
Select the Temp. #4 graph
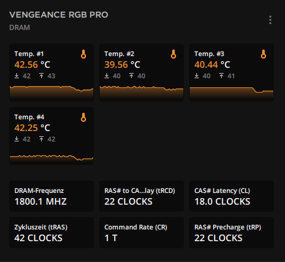click(52, 159)
